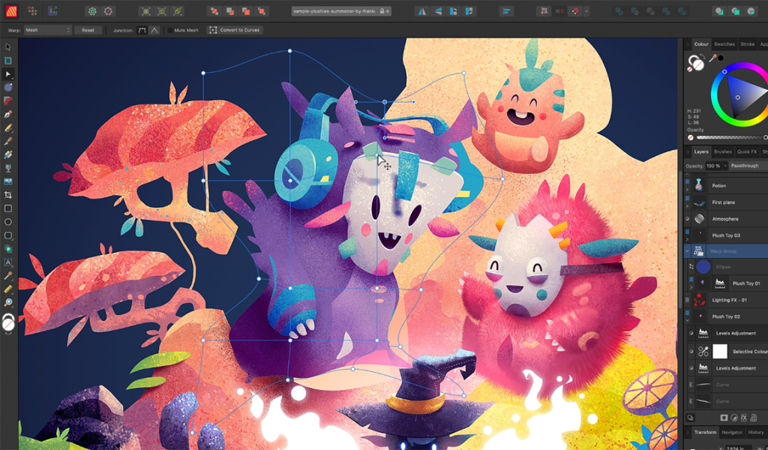Enable the Mute Mesh checkbox
768x450 pixels.
tap(170, 30)
